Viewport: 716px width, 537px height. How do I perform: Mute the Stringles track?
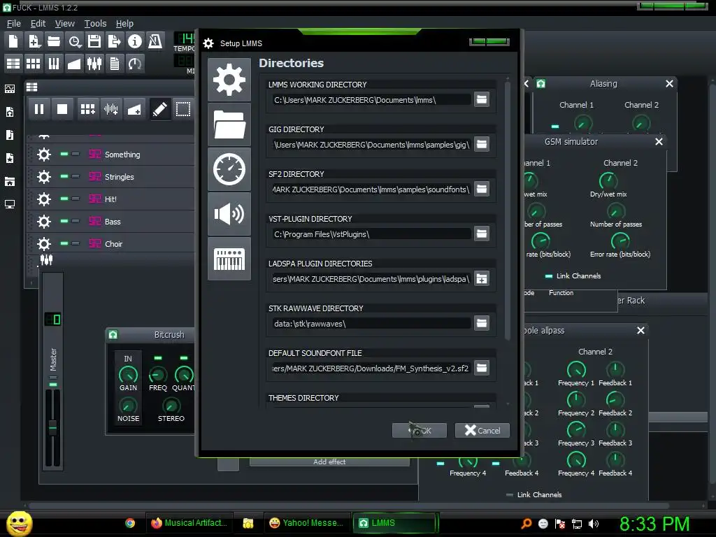tap(64, 176)
